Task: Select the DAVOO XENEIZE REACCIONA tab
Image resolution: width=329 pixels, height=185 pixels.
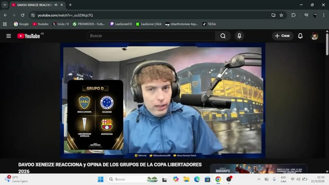Action: [x=37, y=5]
